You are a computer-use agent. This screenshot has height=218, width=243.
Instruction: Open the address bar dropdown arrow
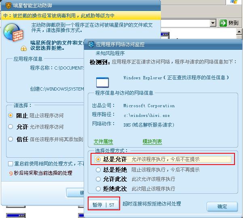pos(213,23)
